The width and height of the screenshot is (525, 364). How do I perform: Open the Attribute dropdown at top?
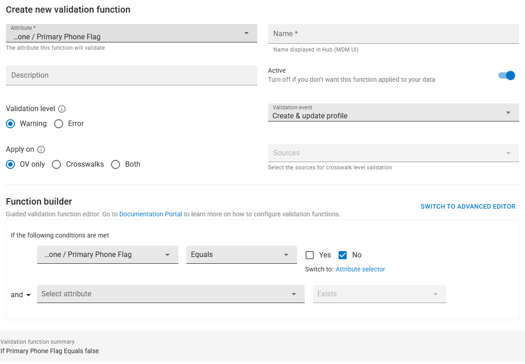coord(131,34)
